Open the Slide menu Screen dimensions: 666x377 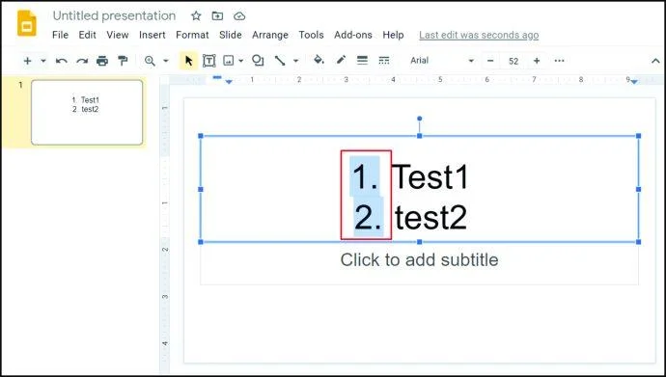tap(231, 36)
